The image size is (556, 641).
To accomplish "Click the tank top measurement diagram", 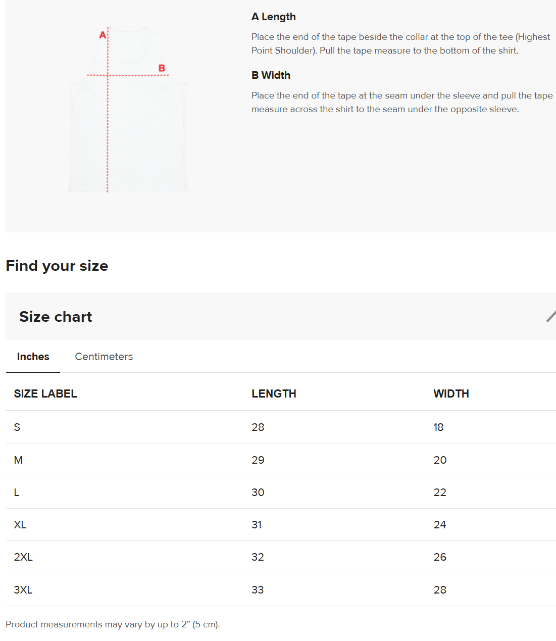I will tap(128, 109).
